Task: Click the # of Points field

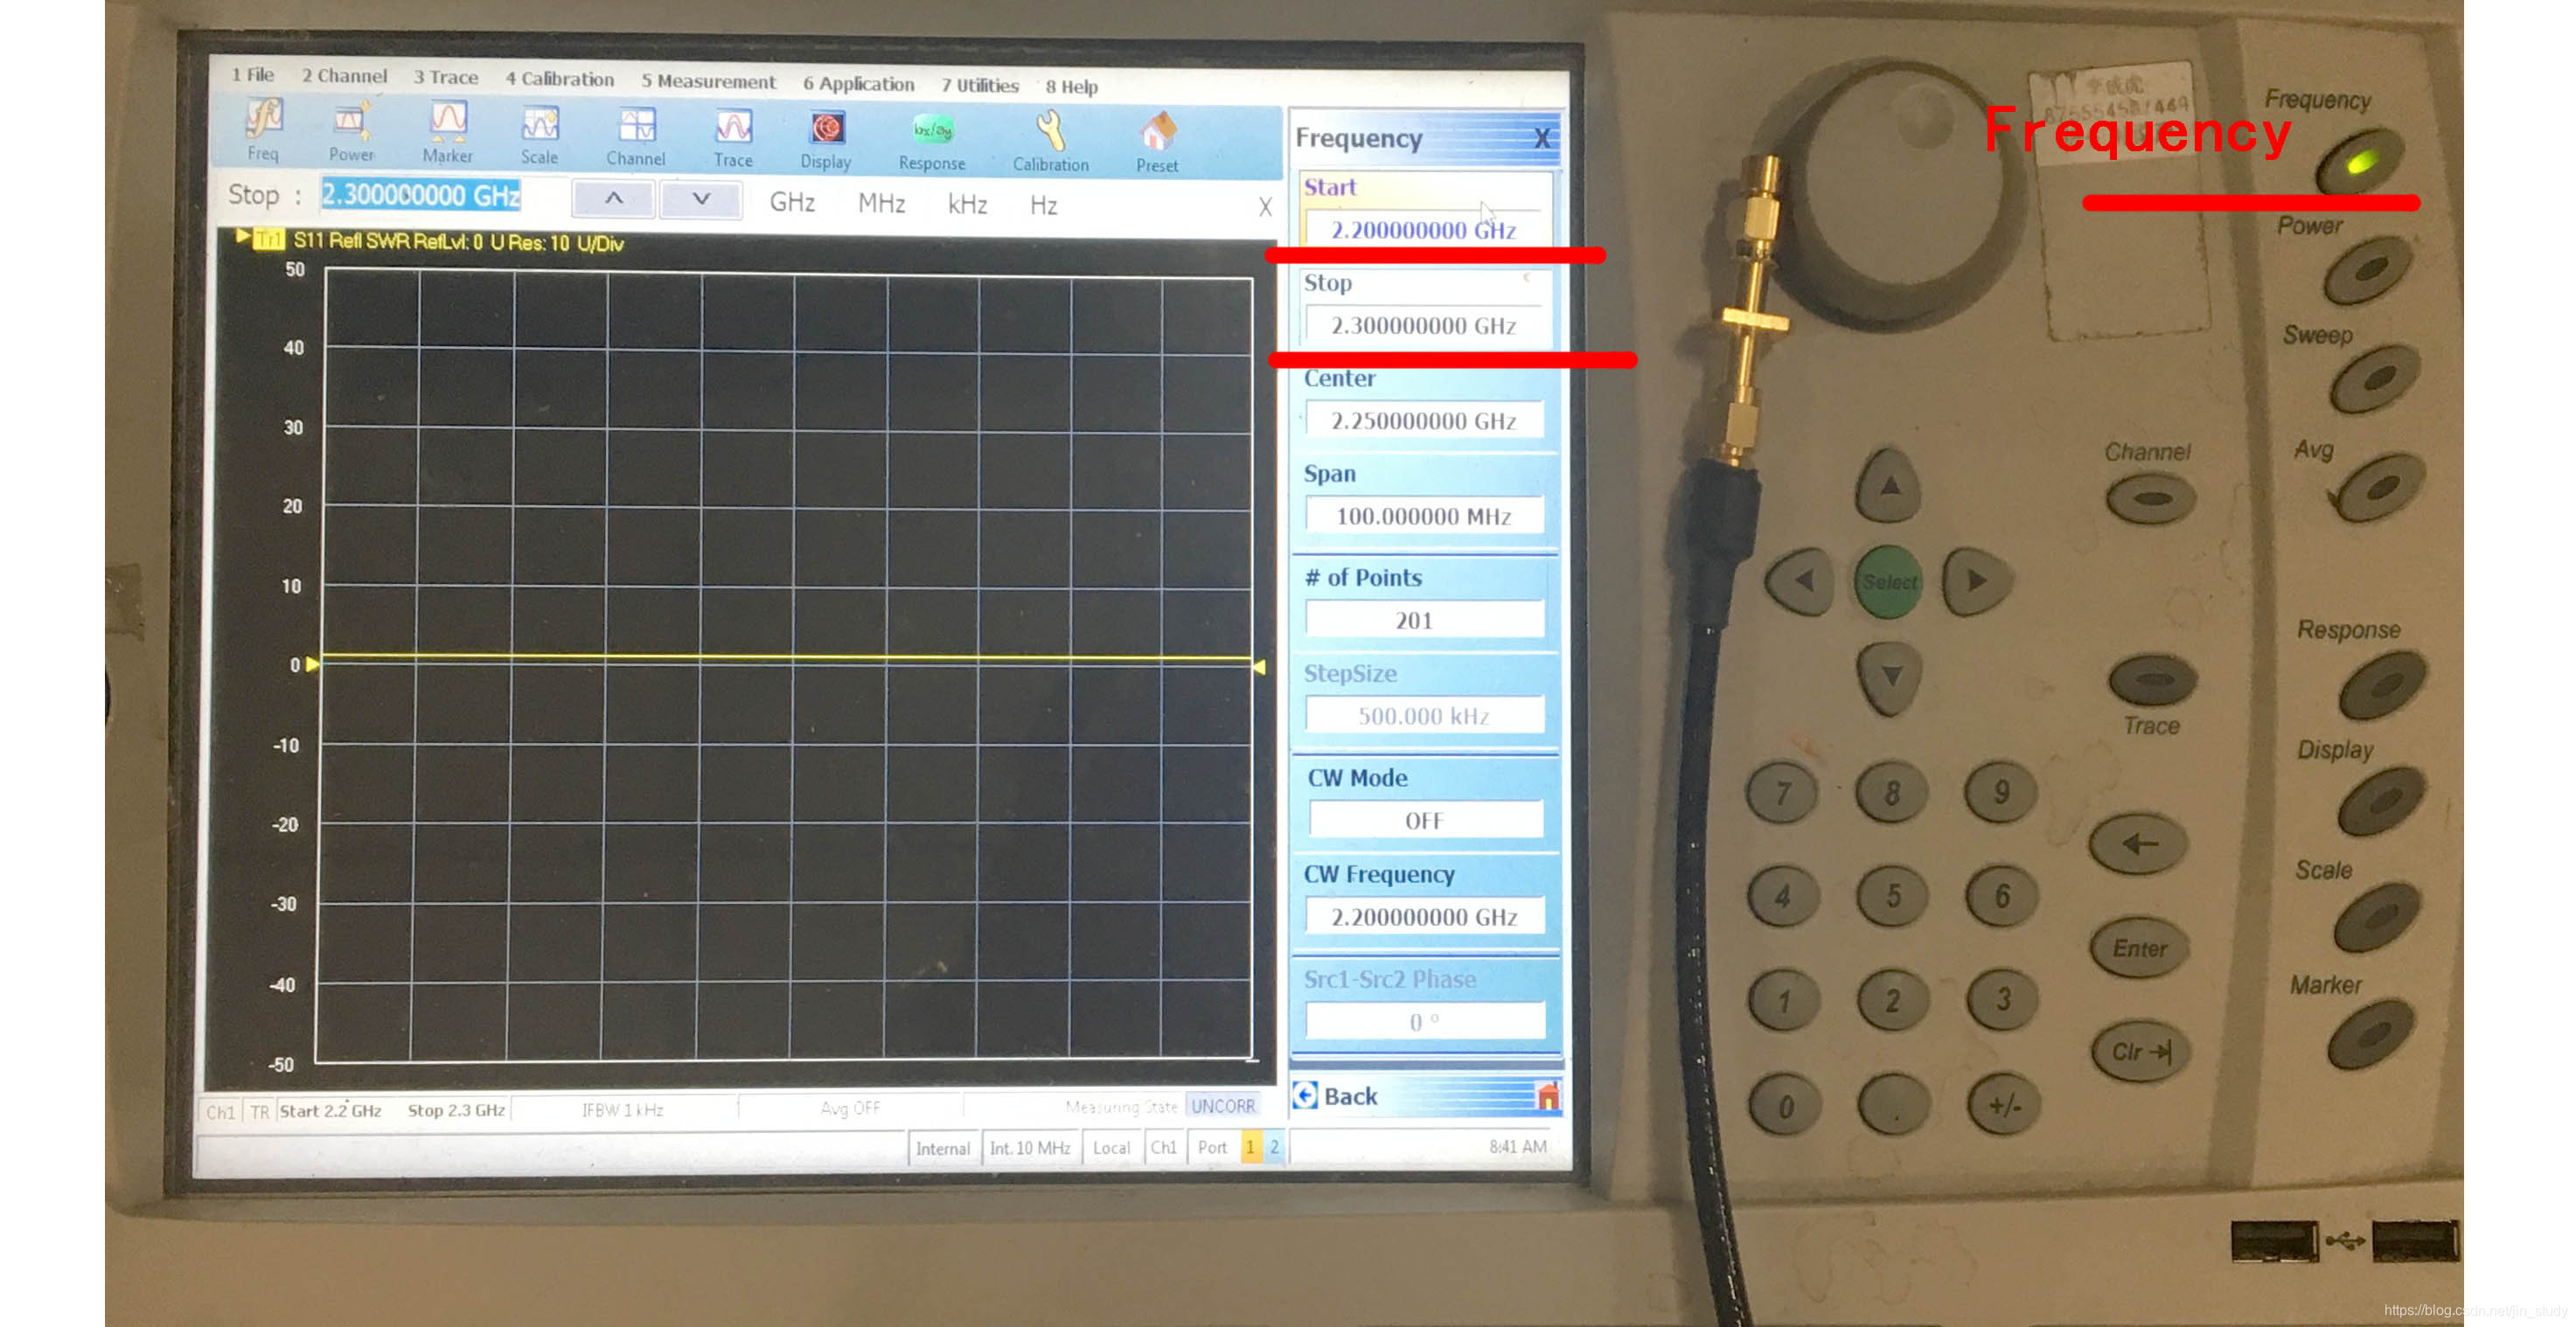Action: click(1423, 620)
